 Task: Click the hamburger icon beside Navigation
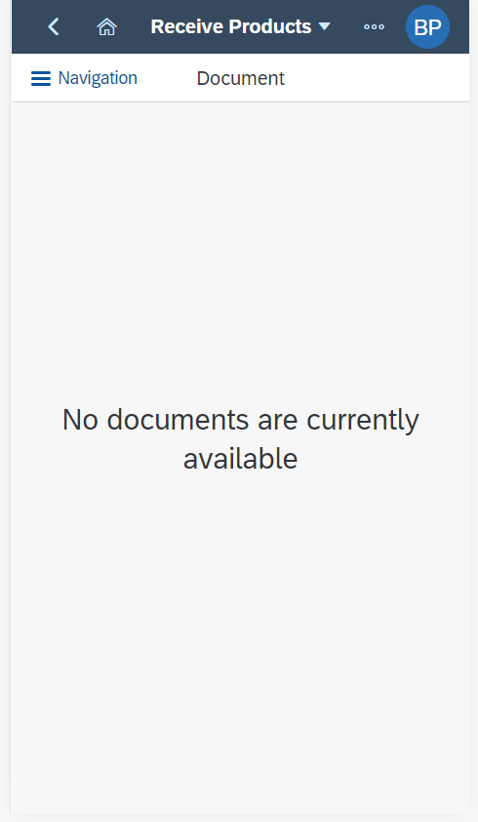pyautogui.click(x=41, y=79)
